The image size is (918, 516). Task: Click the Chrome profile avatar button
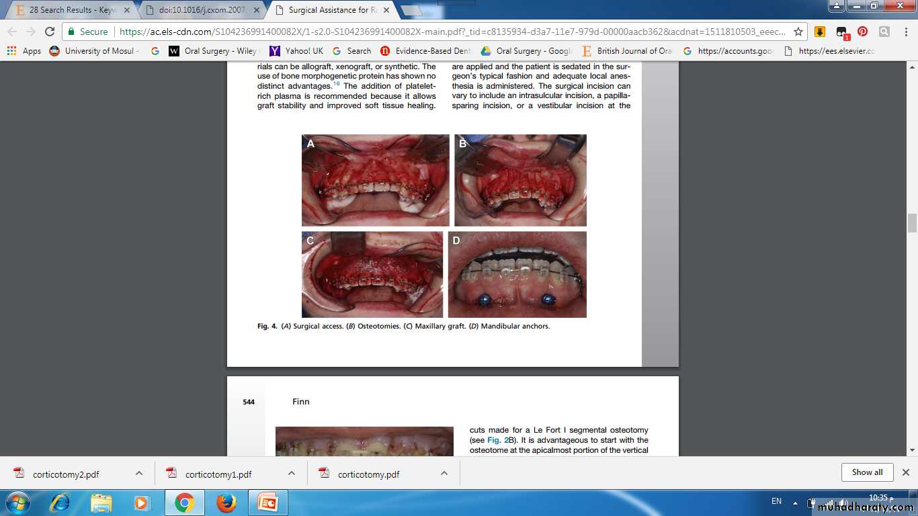(x=835, y=6)
